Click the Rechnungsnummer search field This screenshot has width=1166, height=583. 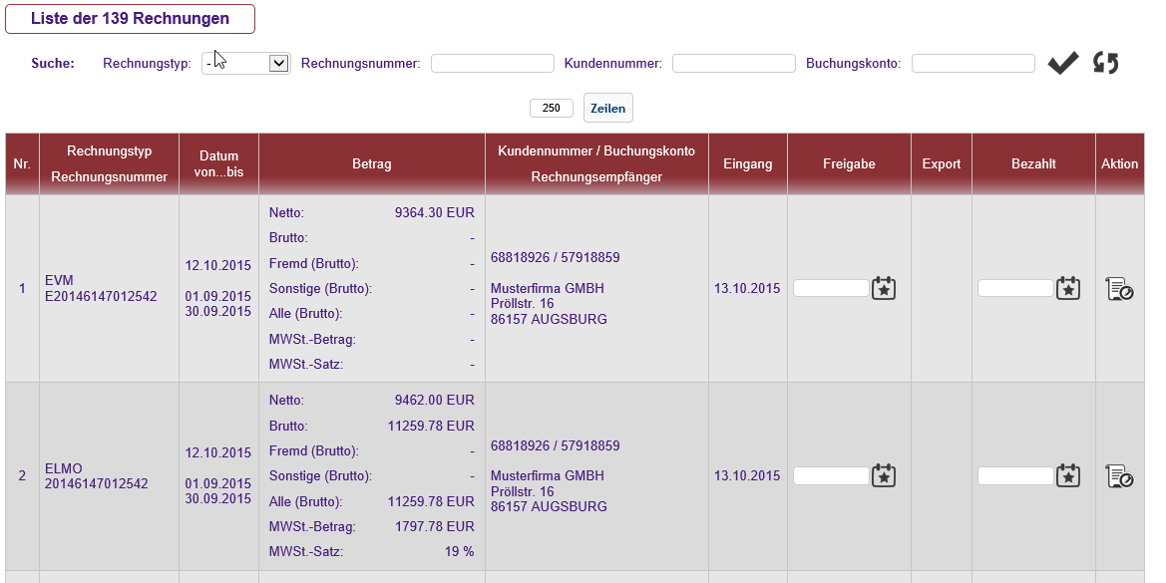[x=492, y=64]
